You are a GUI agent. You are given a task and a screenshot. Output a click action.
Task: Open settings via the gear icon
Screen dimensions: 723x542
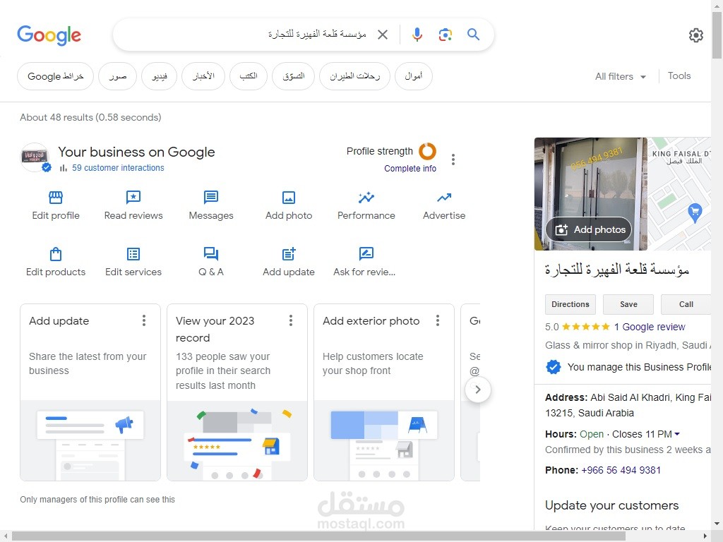click(x=695, y=35)
